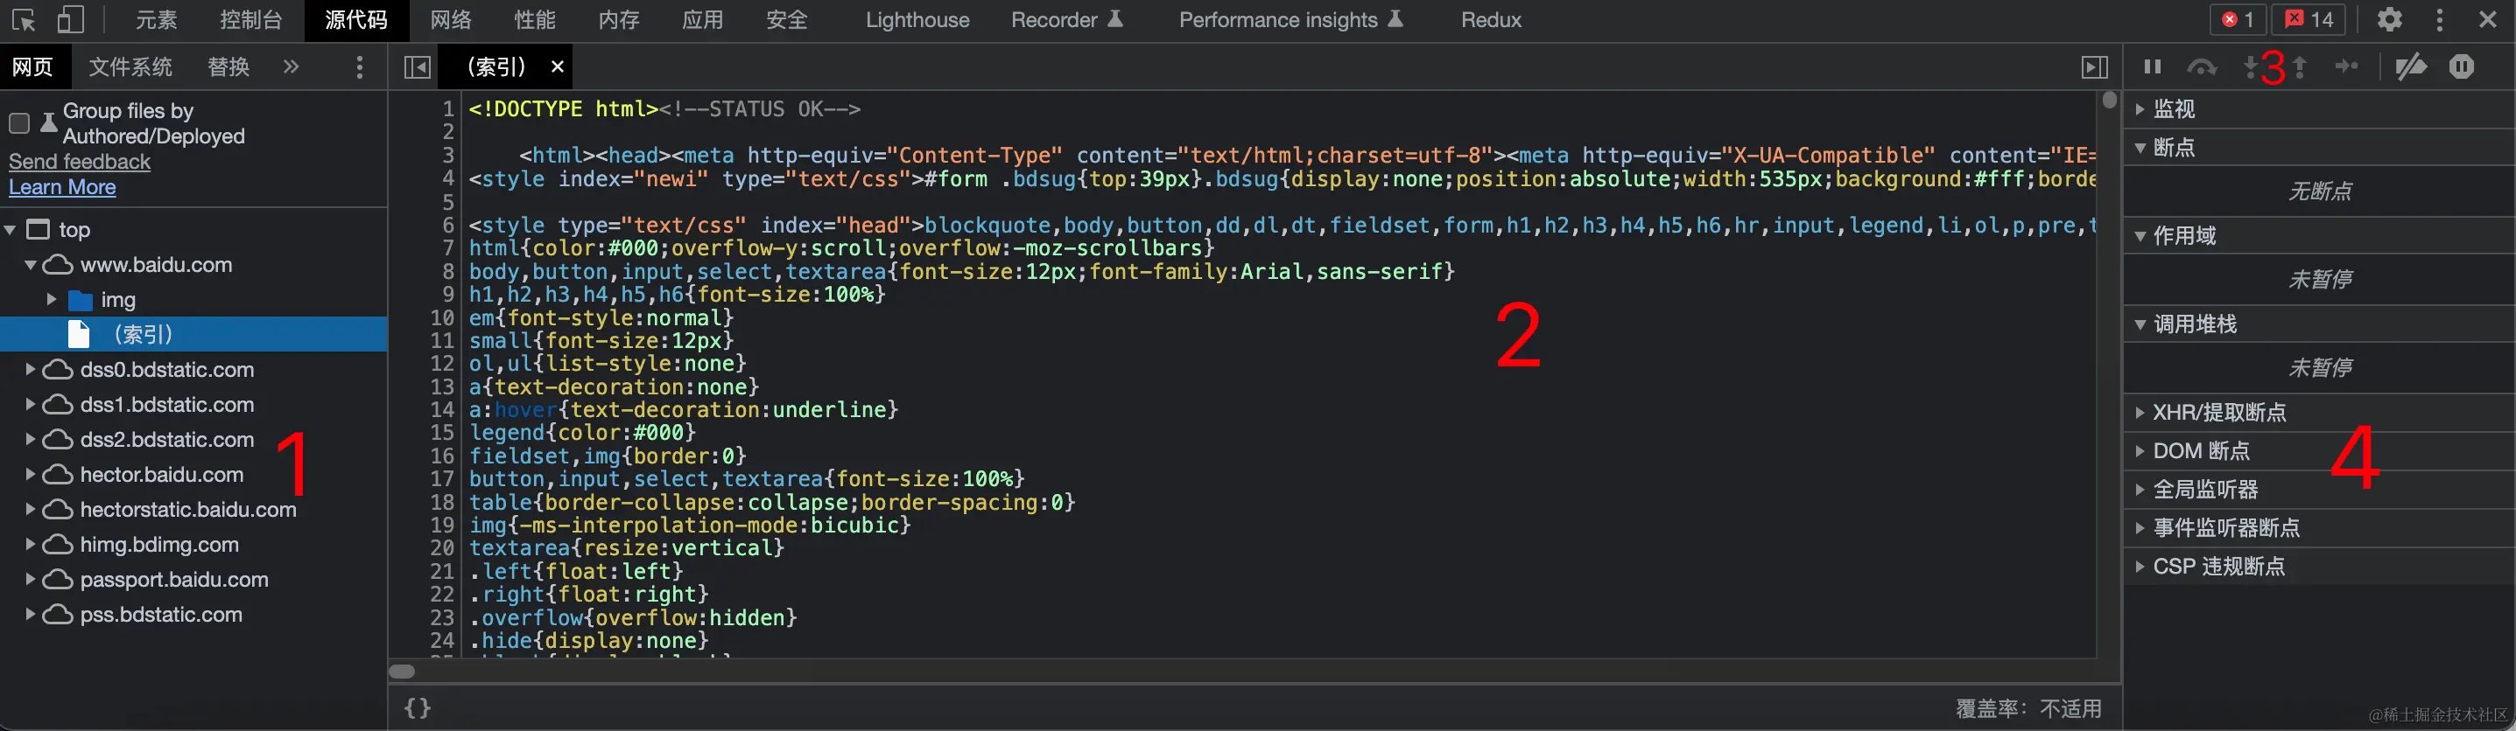Expand DOM 断点 section
This screenshot has height=731, width=2516.
[x=2320, y=451]
